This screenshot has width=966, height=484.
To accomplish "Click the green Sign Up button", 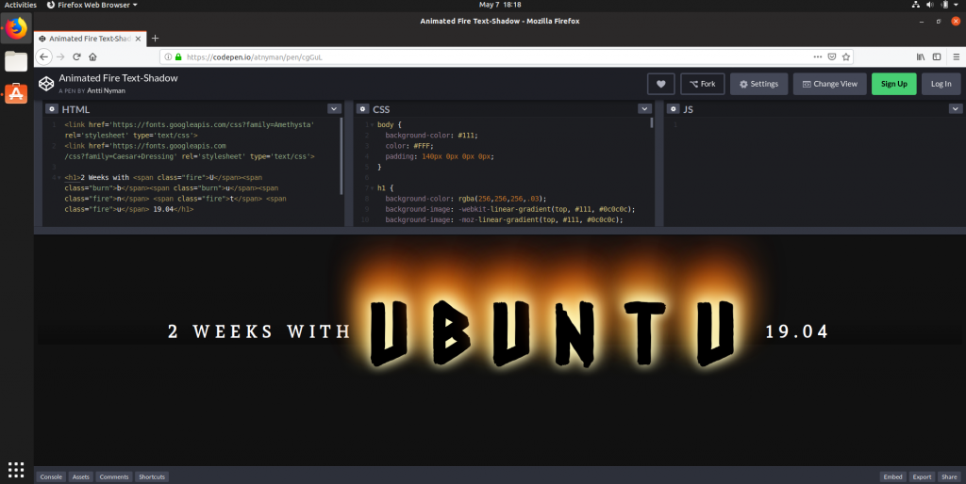I will coord(893,84).
